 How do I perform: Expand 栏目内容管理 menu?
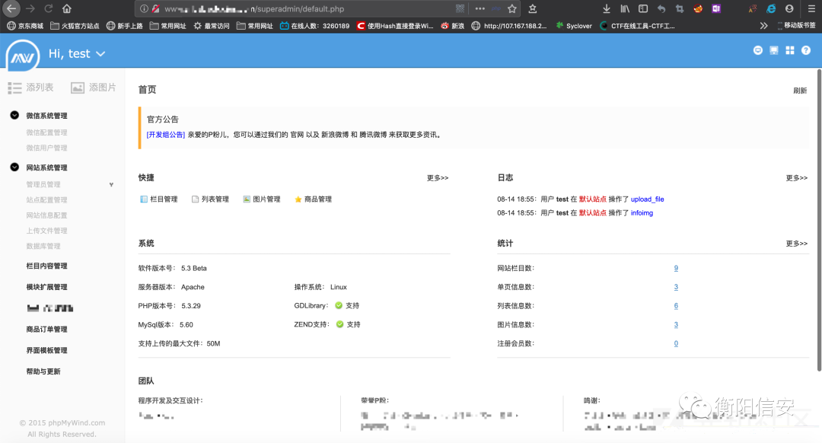(46, 266)
